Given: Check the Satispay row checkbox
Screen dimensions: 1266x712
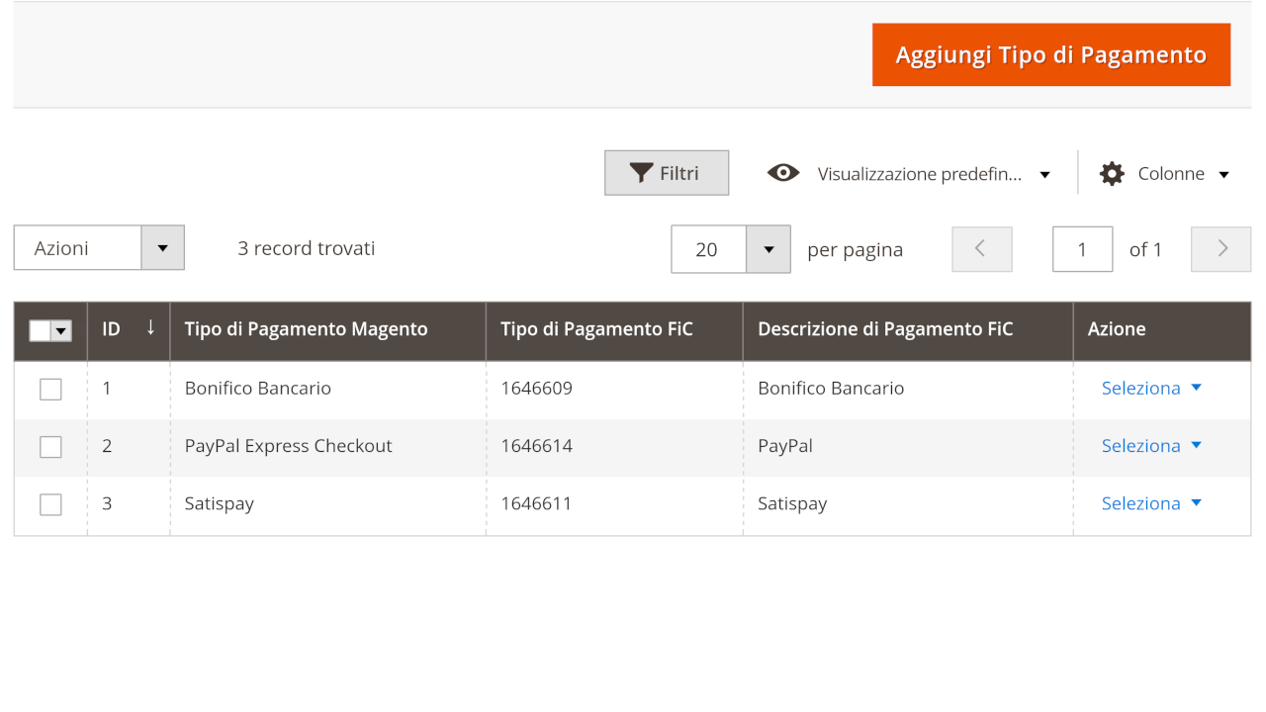Looking at the screenshot, I should pyautogui.click(x=50, y=504).
